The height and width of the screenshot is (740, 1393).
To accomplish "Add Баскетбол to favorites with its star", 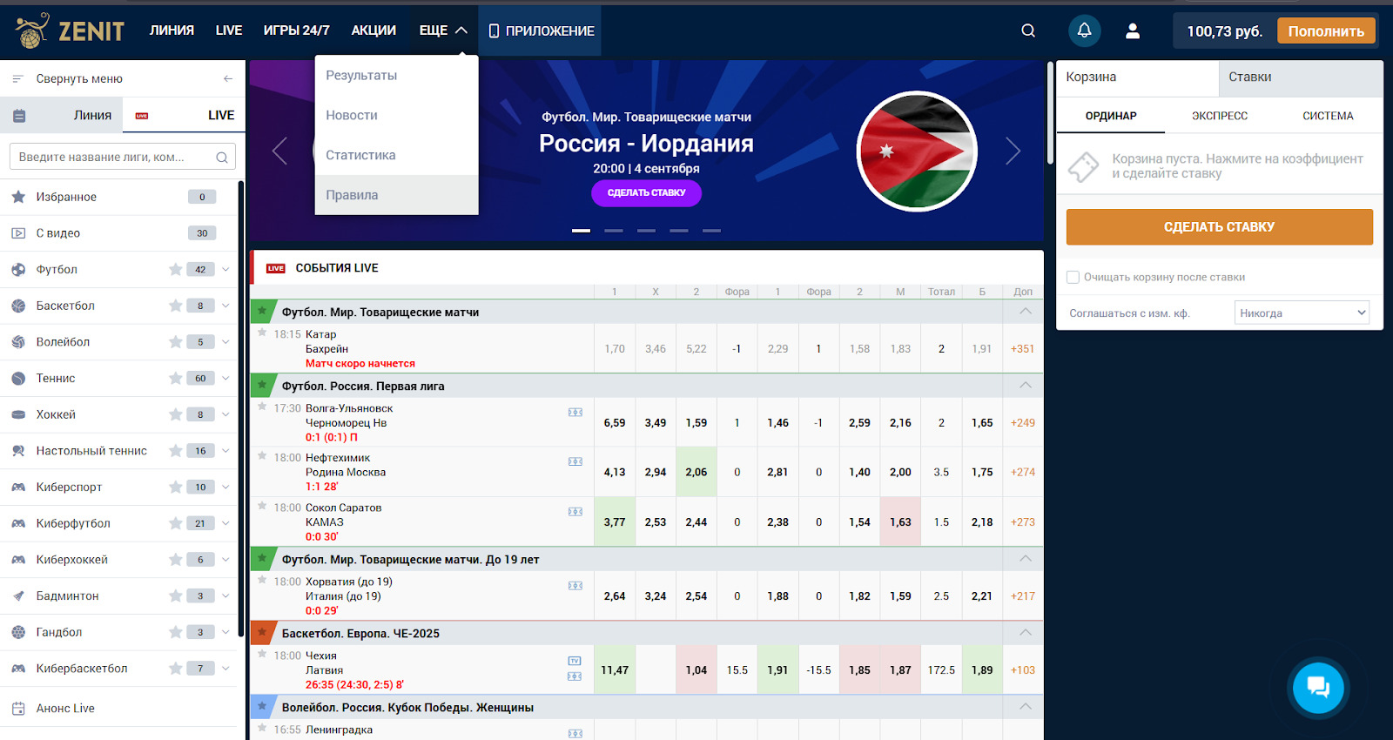I will point(175,306).
